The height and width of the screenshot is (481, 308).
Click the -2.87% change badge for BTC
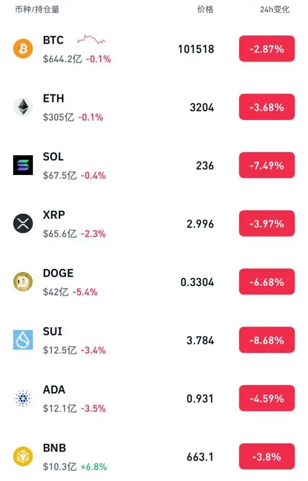[267, 49]
